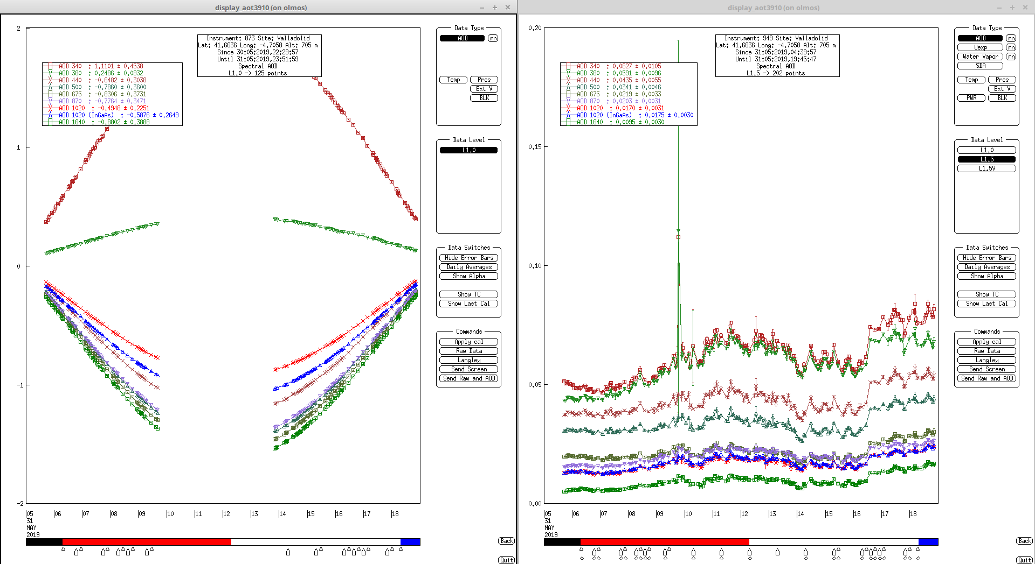Select Water Vapor data type

(981, 57)
